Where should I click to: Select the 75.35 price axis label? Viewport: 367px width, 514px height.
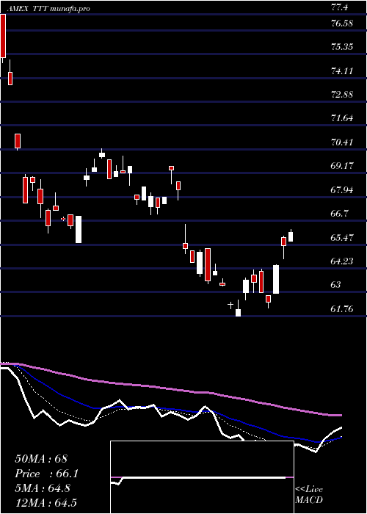tap(342, 46)
